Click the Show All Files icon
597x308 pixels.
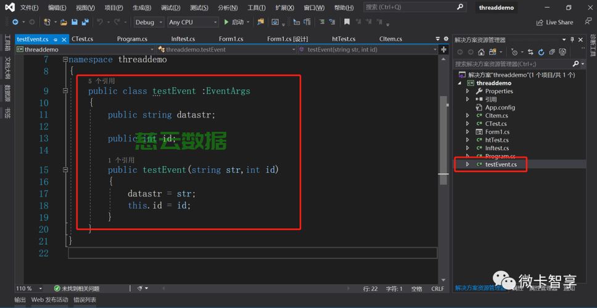tap(562, 52)
